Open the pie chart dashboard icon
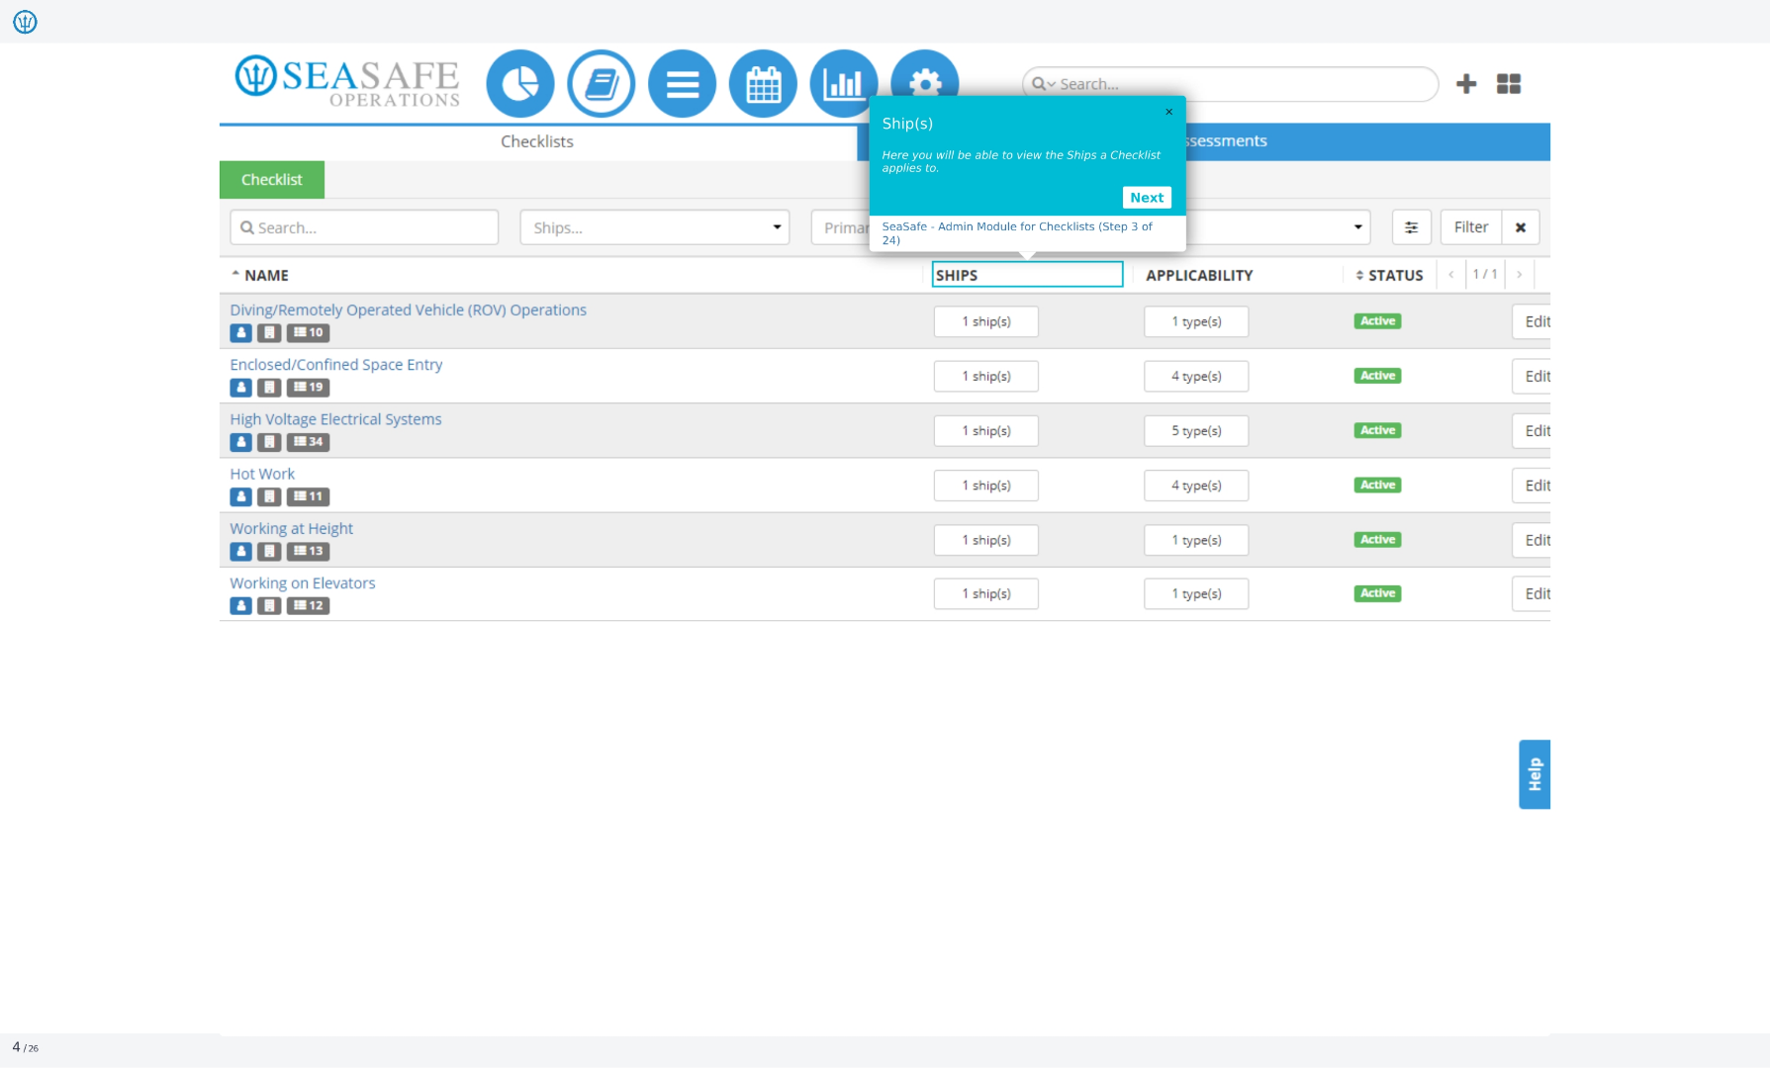The image size is (1770, 1068). pyautogui.click(x=520, y=84)
